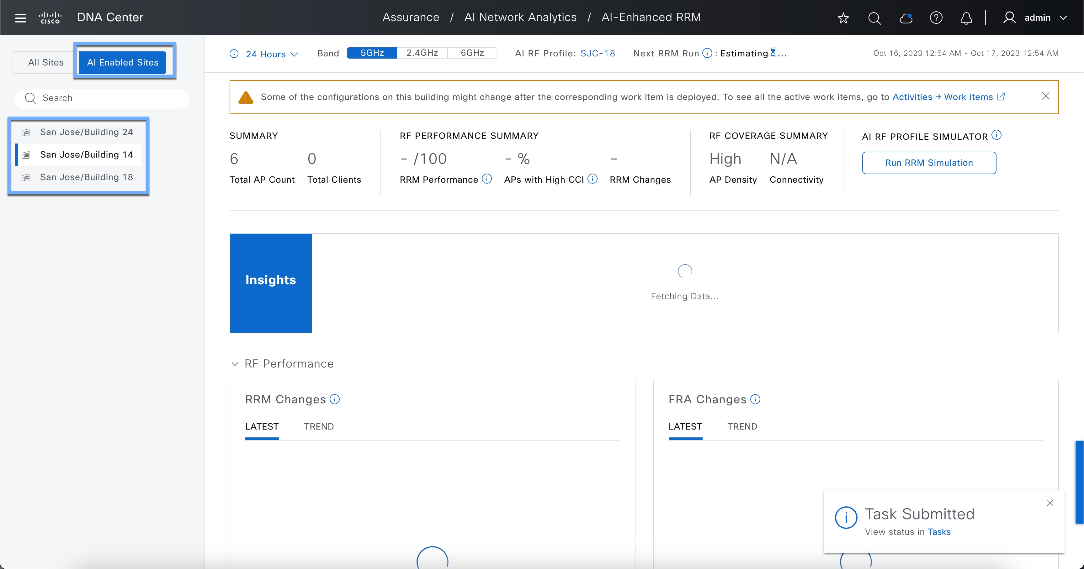Open the notifications bell icon
Screen dimensions: 1084x569
966,18
